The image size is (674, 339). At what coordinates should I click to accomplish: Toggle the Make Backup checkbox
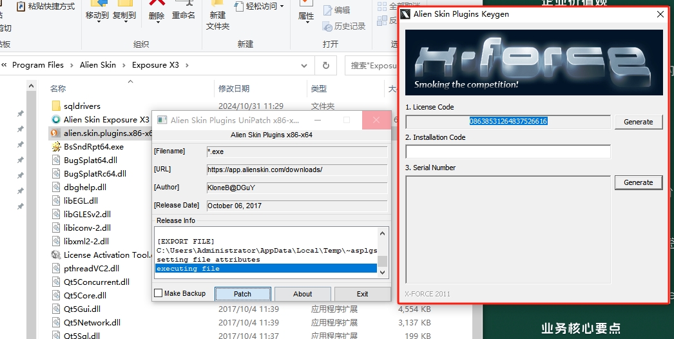(x=158, y=293)
